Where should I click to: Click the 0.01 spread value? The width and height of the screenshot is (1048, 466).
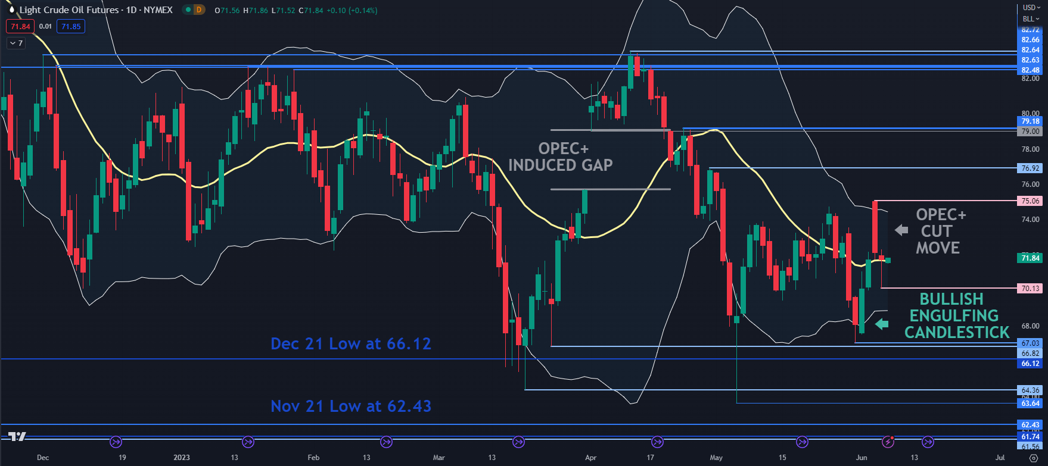point(46,26)
